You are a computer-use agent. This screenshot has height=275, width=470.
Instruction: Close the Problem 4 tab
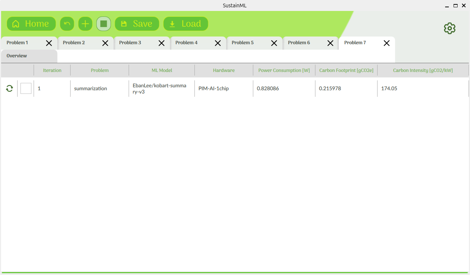pyautogui.click(x=218, y=43)
